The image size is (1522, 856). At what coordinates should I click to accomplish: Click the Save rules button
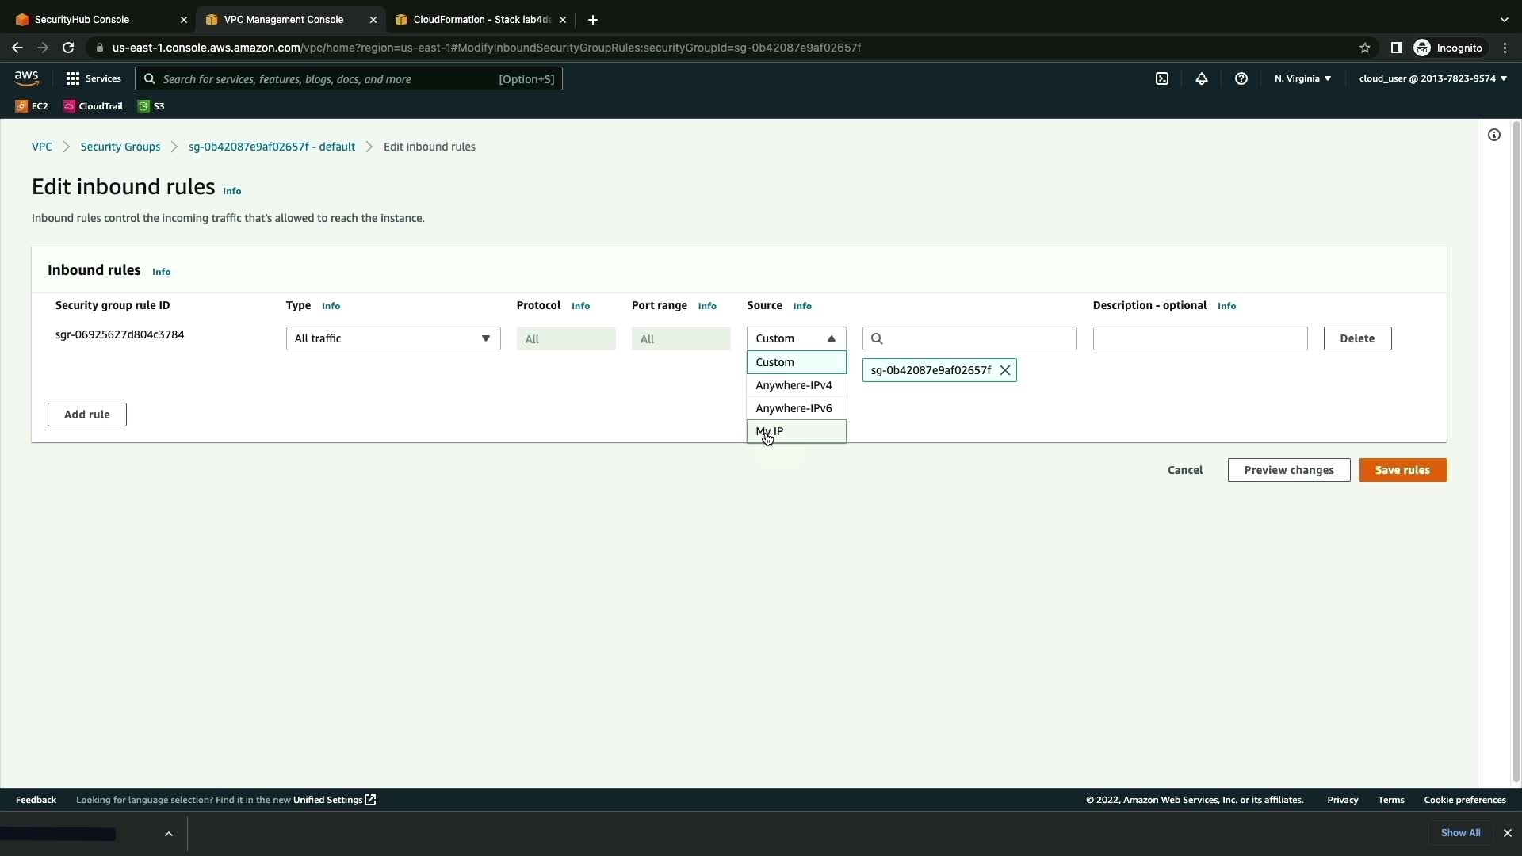(x=1402, y=470)
